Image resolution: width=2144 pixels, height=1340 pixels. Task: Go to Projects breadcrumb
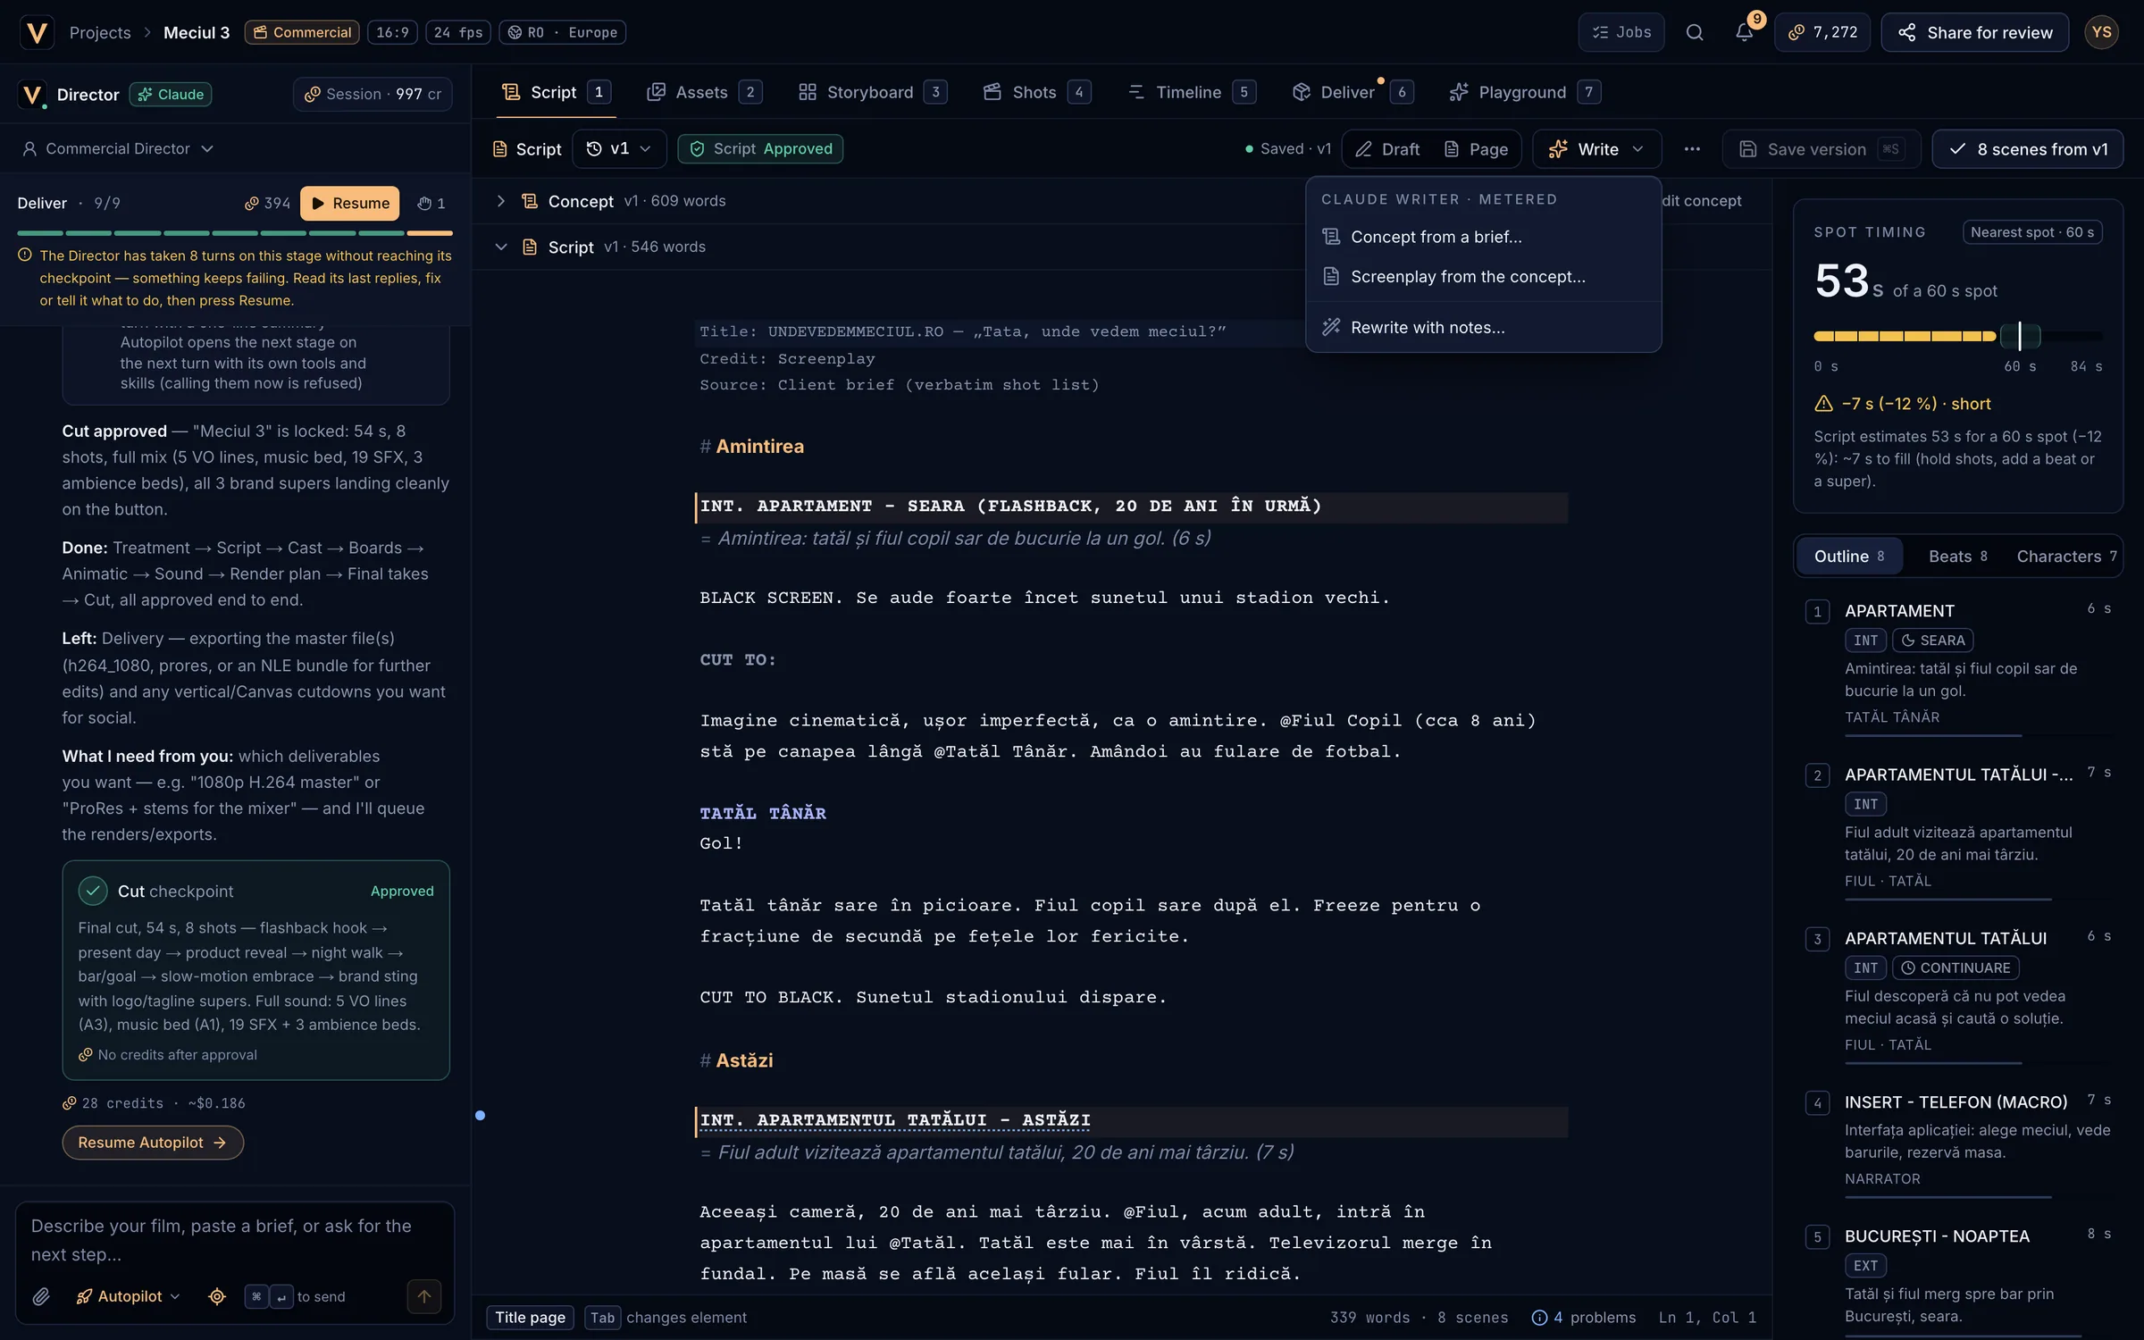tap(100, 32)
